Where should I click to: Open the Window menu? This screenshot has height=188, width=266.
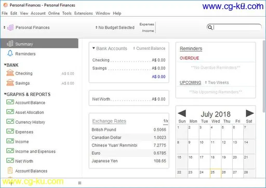(103, 13)
